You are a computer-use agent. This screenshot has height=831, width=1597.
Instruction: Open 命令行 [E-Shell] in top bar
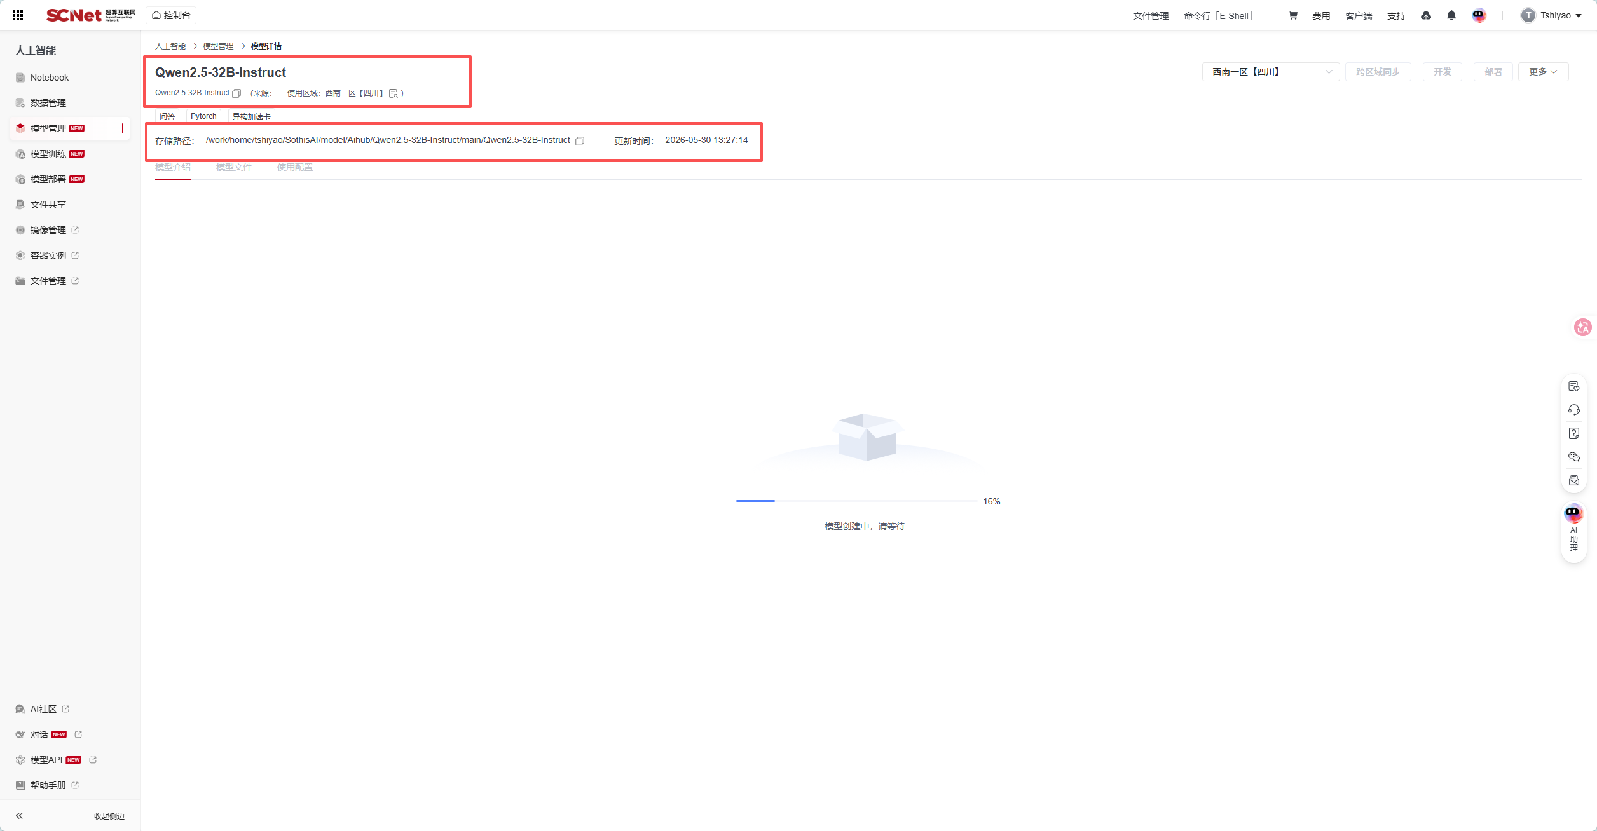[x=1218, y=16]
